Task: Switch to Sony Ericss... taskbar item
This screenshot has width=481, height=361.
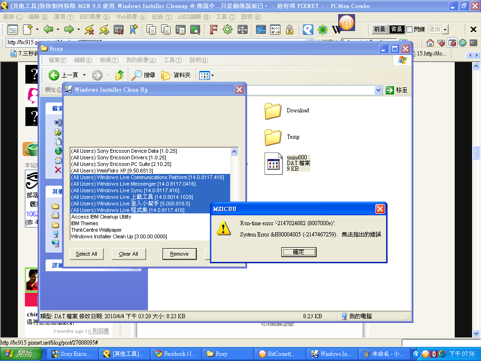Action: [x=72, y=354]
